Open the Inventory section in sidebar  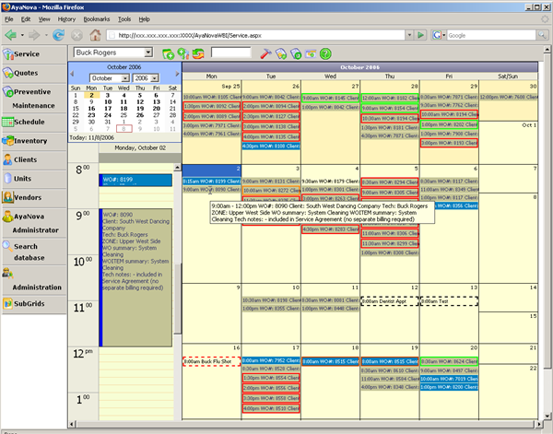(34, 141)
